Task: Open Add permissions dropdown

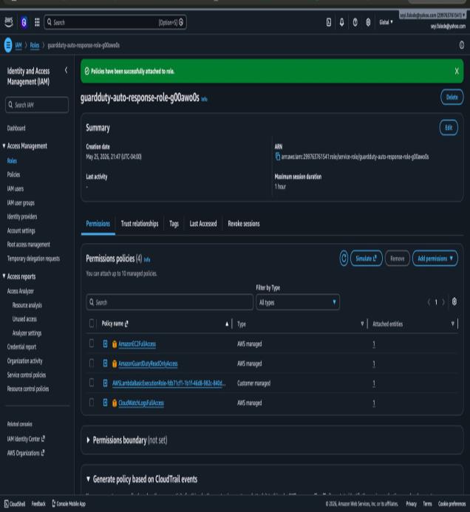Action: pos(435,259)
